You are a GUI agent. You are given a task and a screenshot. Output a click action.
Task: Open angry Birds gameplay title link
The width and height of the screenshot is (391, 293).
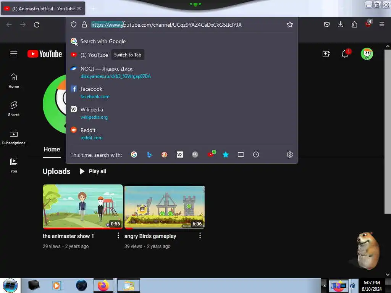(150, 236)
